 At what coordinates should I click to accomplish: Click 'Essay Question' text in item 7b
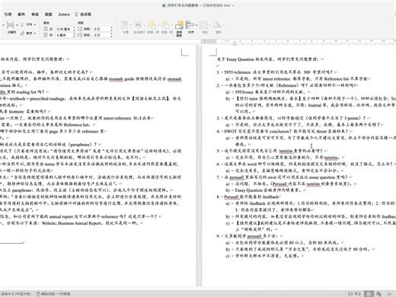249,190
